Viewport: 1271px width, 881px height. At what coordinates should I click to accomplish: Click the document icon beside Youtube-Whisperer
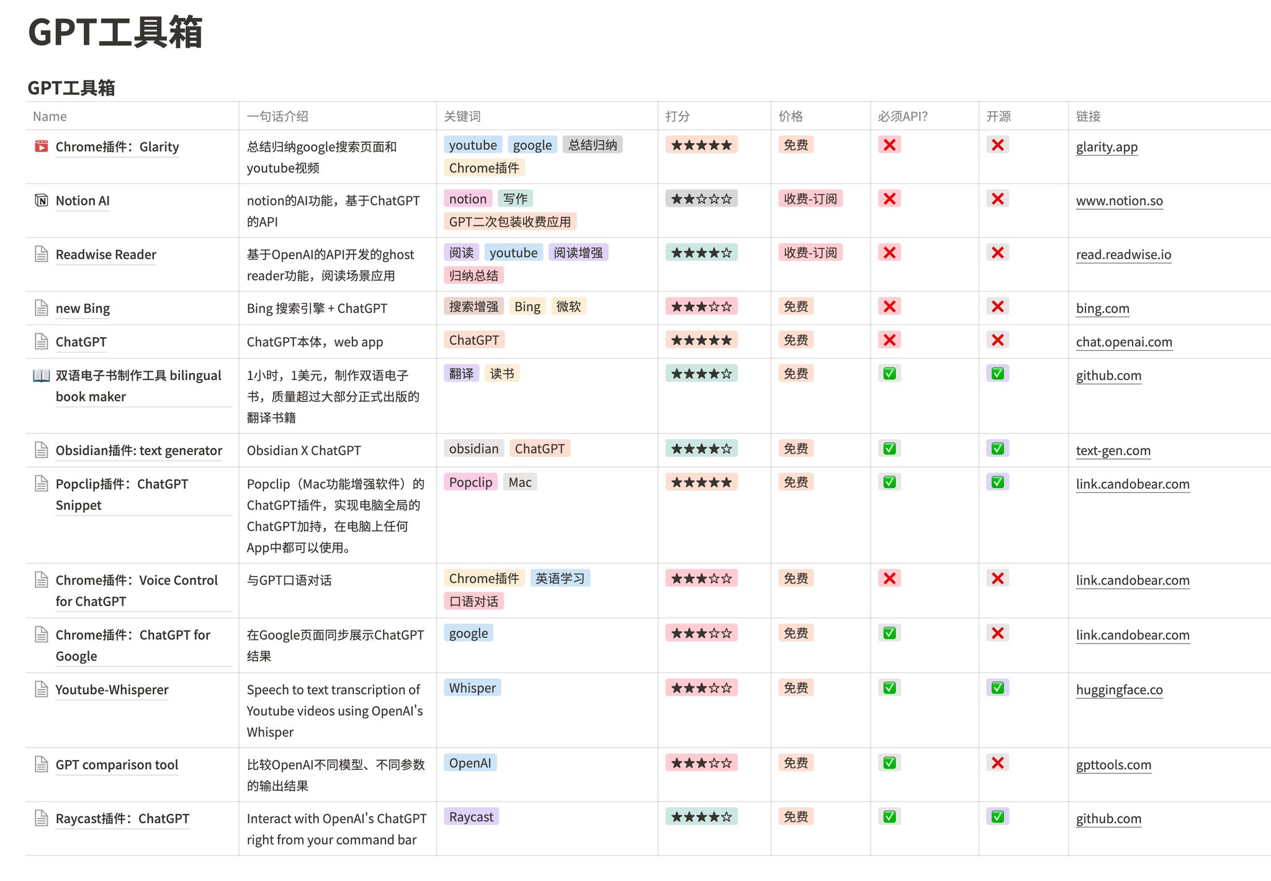pyautogui.click(x=41, y=689)
